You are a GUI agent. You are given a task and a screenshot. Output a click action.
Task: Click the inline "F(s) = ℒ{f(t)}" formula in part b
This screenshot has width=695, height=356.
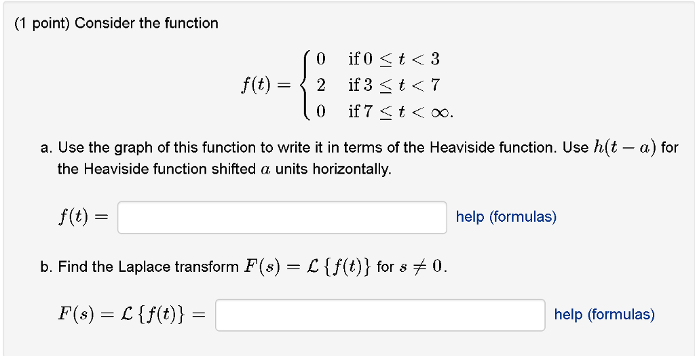[x=307, y=267]
